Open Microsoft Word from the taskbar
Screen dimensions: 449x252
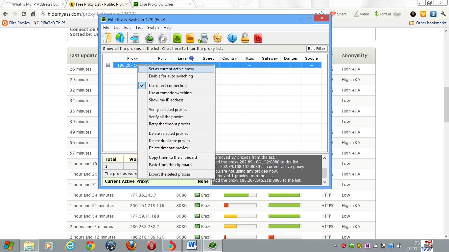click(192, 245)
